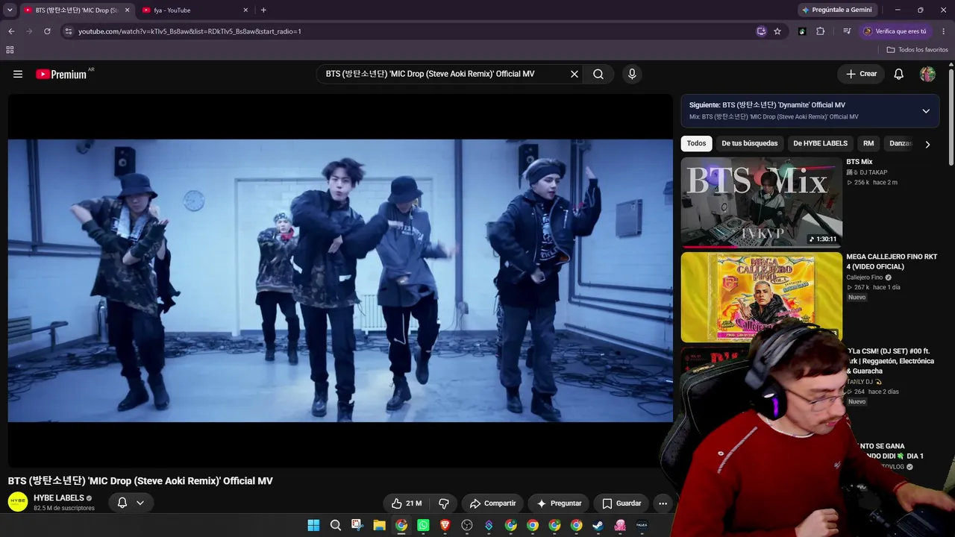This screenshot has height=537, width=955.
Task: Click the Preguntar button
Action: [x=559, y=503]
